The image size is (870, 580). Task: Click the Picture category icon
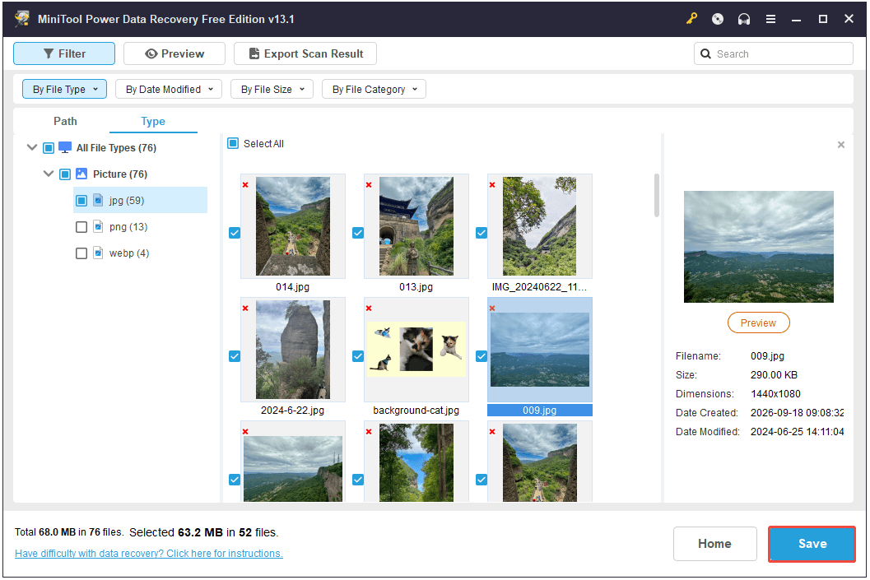(x=81, y=174)
